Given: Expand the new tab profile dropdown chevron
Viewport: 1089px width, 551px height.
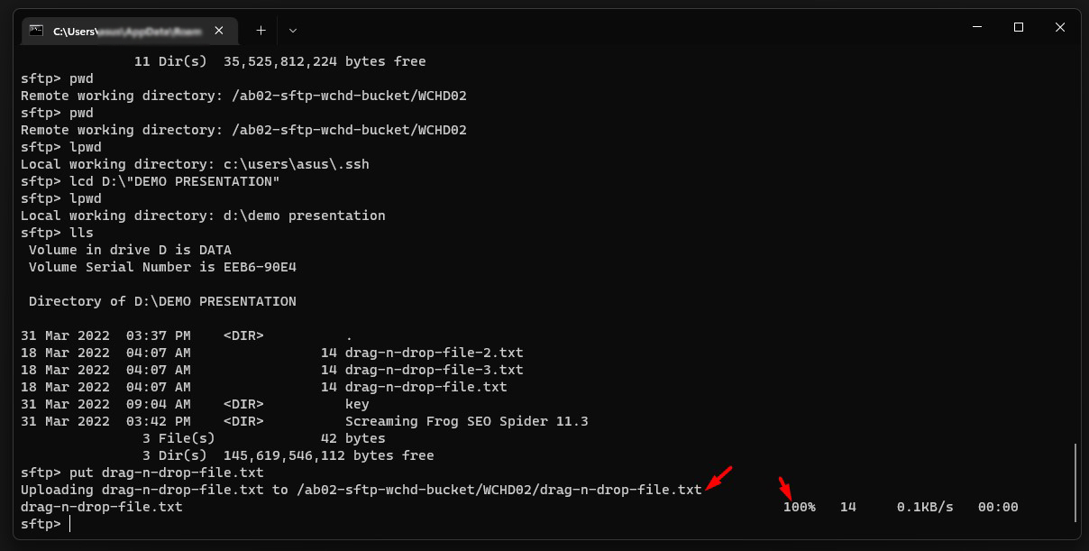Looking at the screenshot, I should coord(293,30).
